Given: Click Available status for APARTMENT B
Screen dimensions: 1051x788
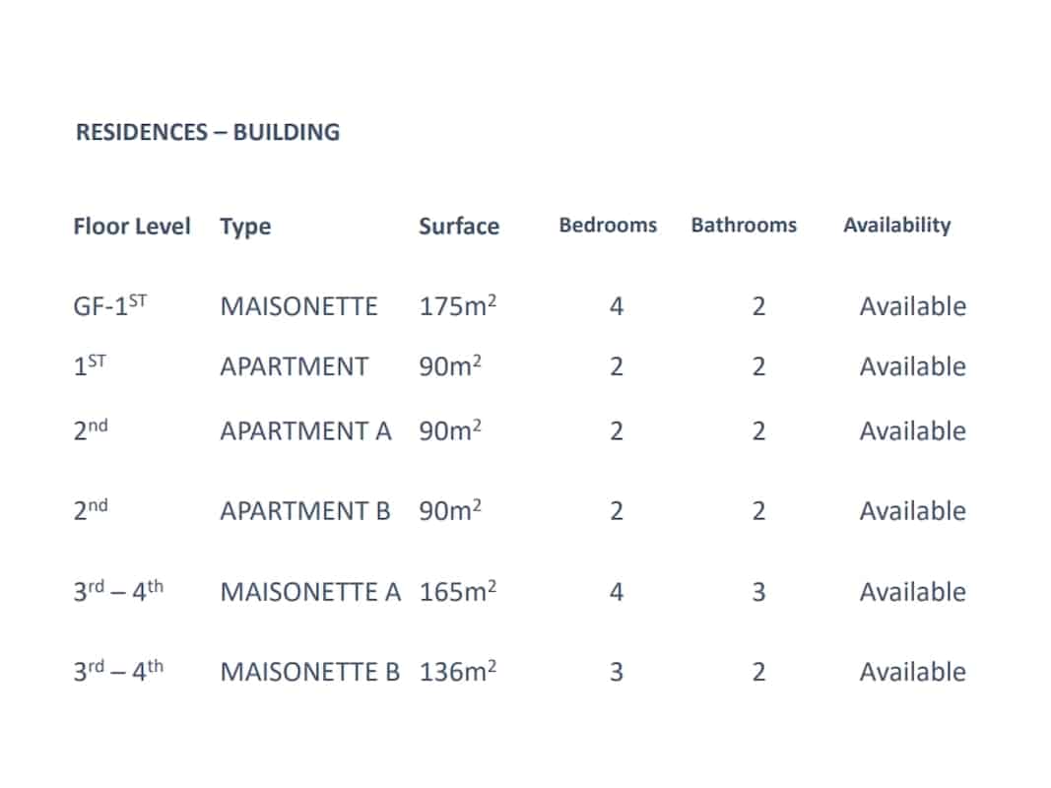Looking at the screenshot, I should [x=913, y=511].
